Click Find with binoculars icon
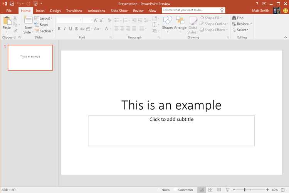This screenshot has height=193, width=289. (238, 18)
